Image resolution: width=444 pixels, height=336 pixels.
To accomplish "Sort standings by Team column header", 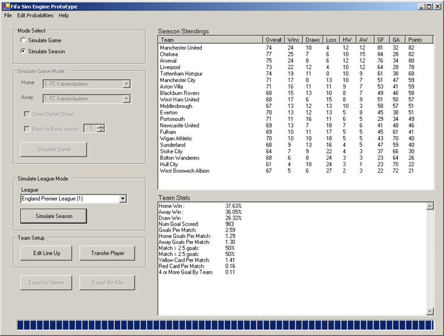I will pos(210,40).
